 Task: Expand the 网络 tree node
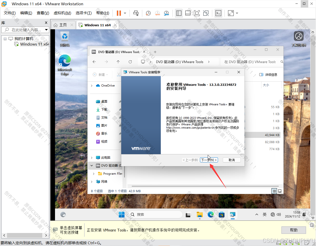point(92,182)
